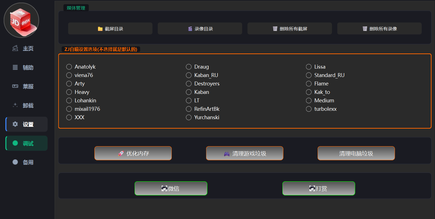Open the 微信 contact button

pos(171,188)
